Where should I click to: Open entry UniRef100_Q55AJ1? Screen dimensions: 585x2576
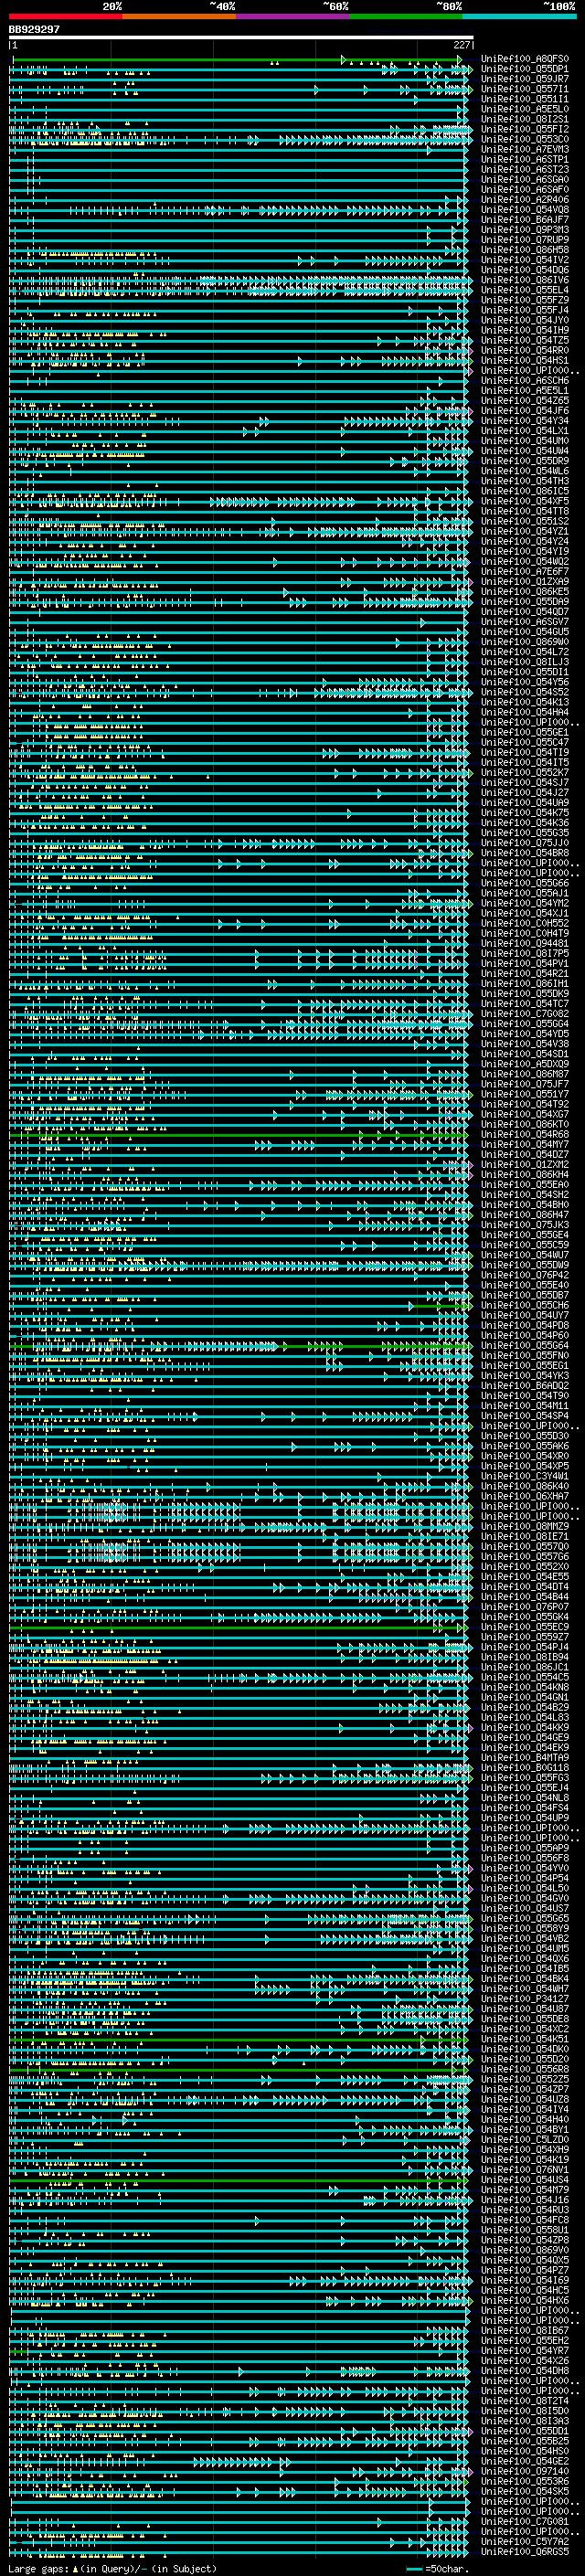pyautogui.click(x=524, y=892)
